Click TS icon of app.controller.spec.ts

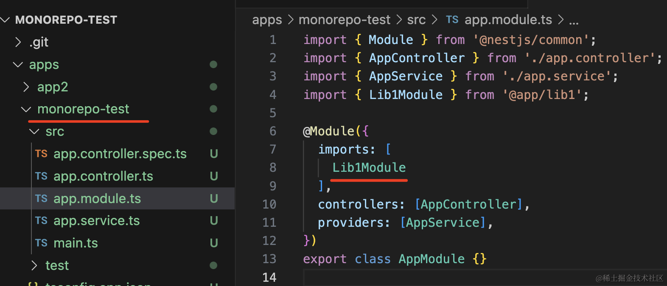tap(41, 154)
